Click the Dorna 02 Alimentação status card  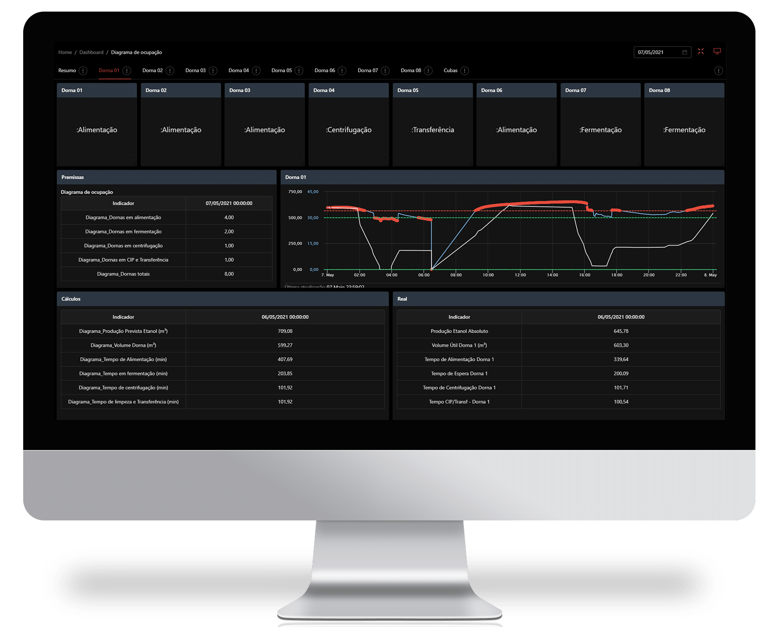point(181,125)
